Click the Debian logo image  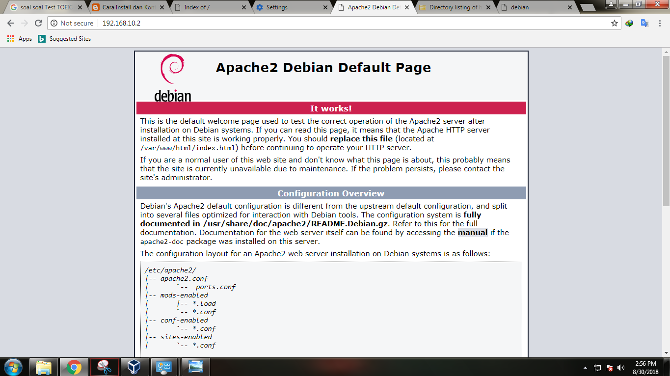click(172, 78)
